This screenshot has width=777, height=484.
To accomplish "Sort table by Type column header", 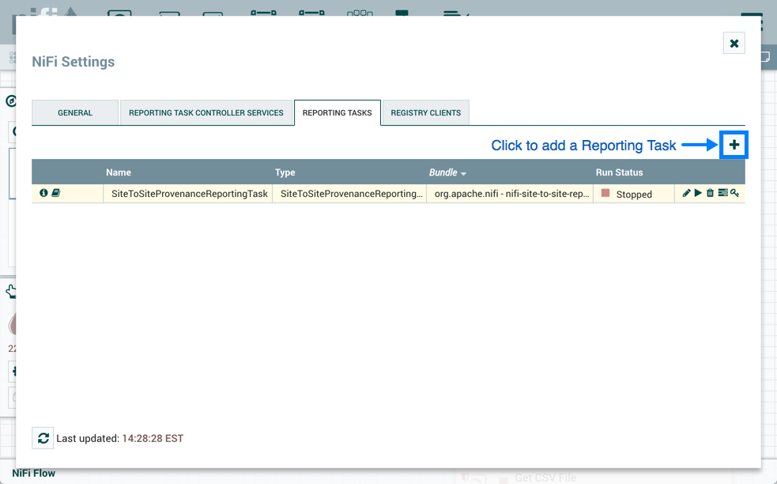I will 285,172.
